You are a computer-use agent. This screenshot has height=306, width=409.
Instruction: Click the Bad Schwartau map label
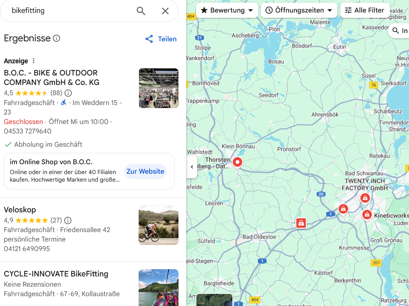pyautogui.click(x=364, y=173)
